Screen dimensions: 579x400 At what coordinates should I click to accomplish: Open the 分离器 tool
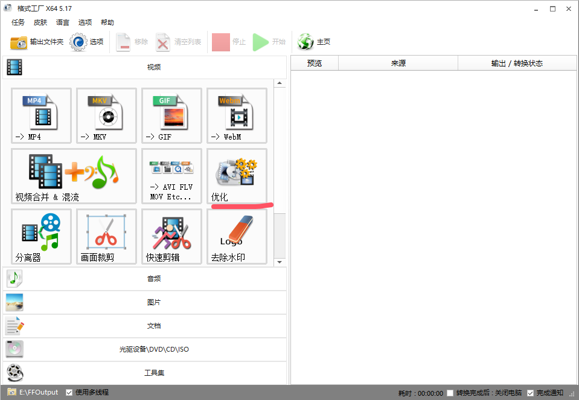coord(41,236)
